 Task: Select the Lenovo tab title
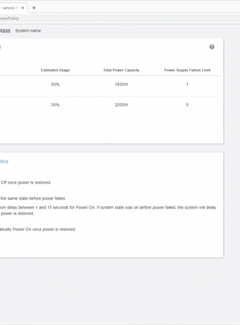point(9,7)
